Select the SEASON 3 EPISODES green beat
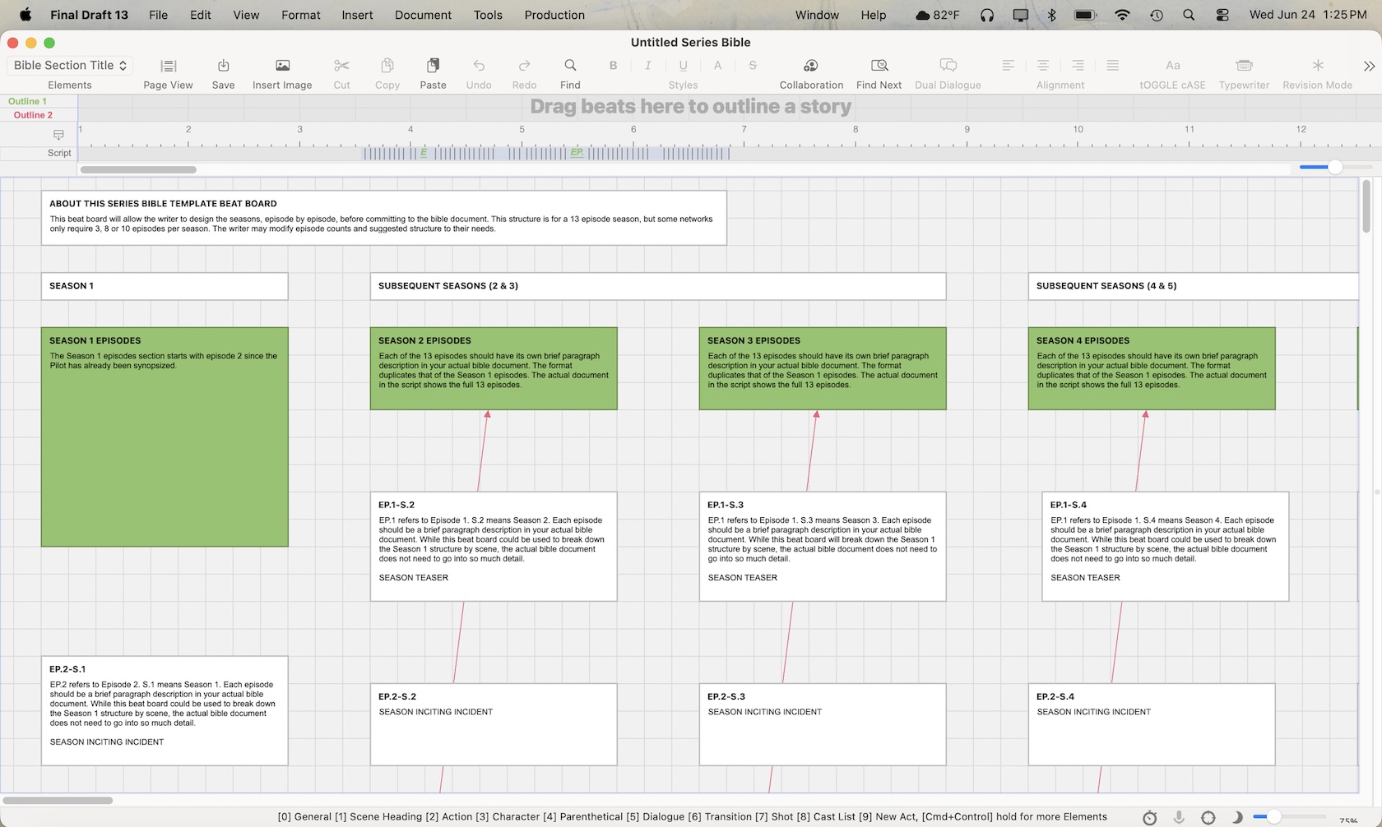The image size is (1382, 827). coord(823,369)
